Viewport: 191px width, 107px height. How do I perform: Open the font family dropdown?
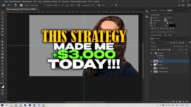click(x=157, y=15)
